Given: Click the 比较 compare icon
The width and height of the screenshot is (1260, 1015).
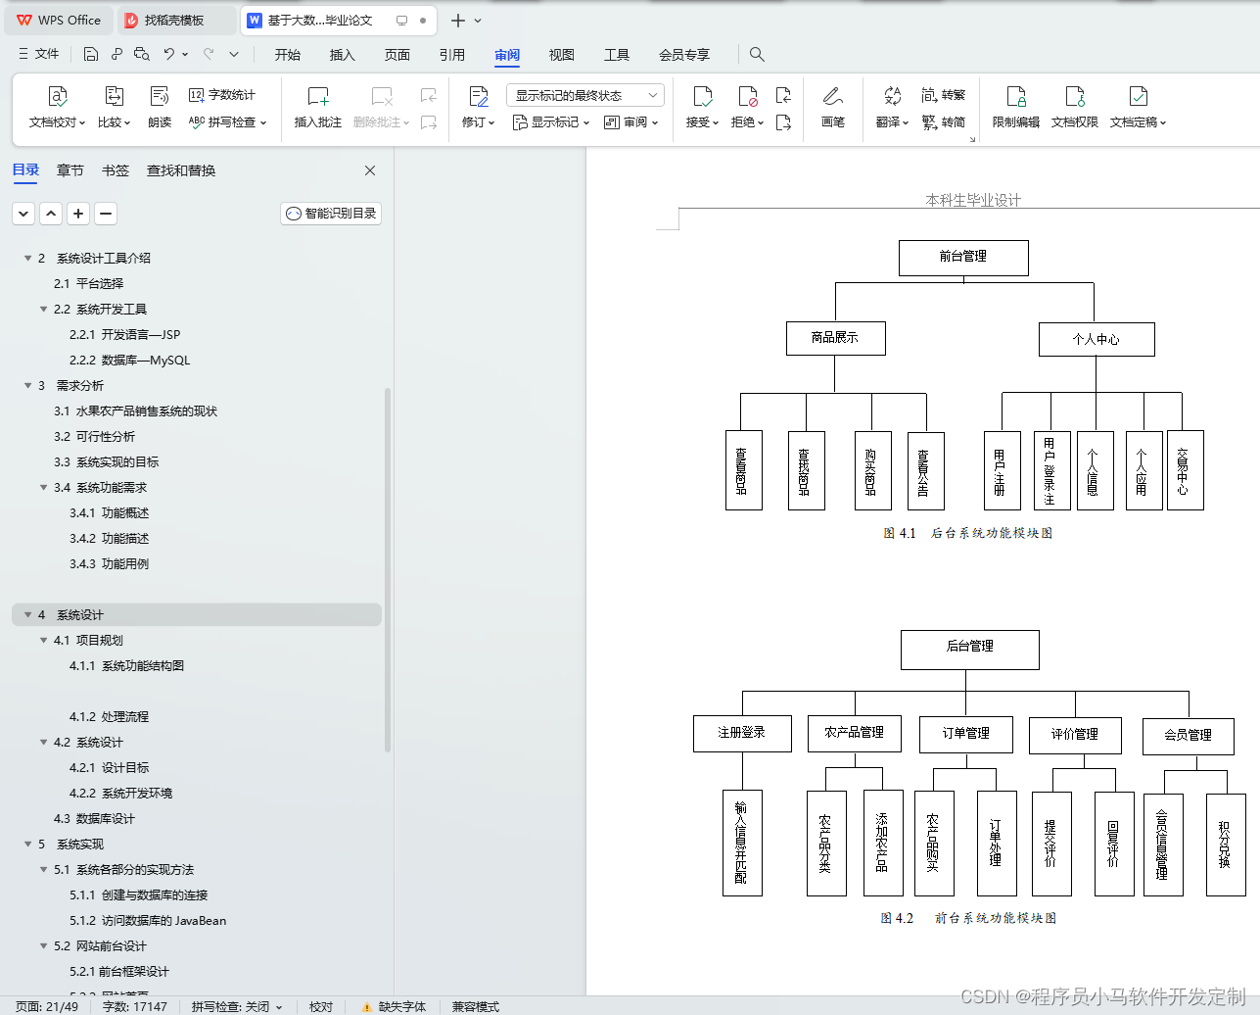Looking at the screenshot, I should click(114, 96).
